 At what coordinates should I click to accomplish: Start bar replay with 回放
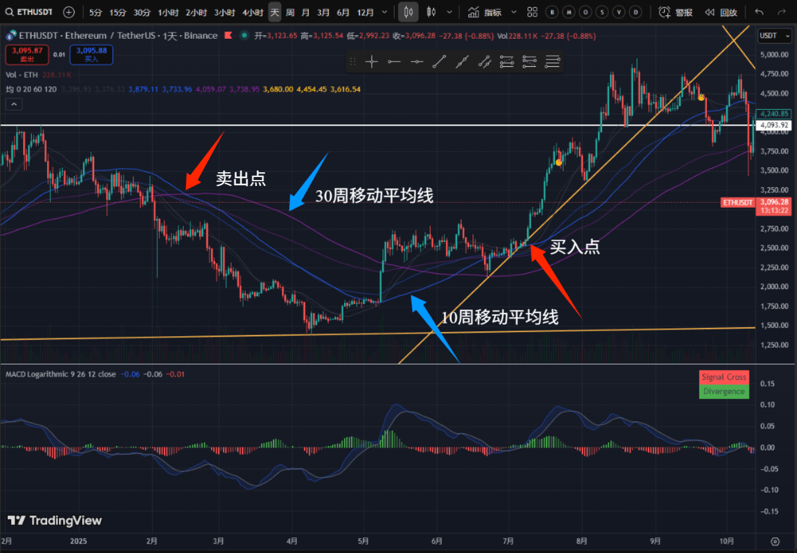(x=721, y=12)
